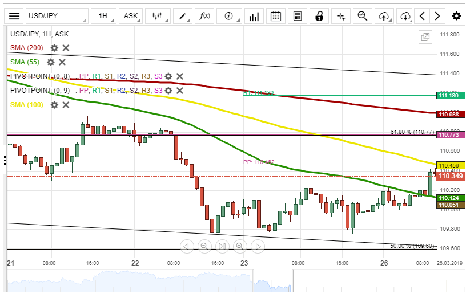Open the chart settings gear
Viewport: 466px width, 302px height.
[456, 16]
